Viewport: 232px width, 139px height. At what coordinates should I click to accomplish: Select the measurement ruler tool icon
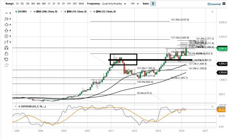6,42
